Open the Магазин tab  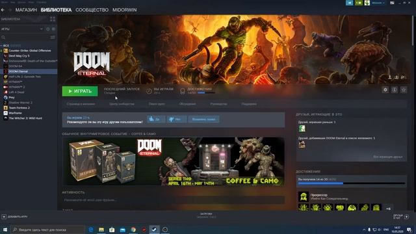coord(26,10)
